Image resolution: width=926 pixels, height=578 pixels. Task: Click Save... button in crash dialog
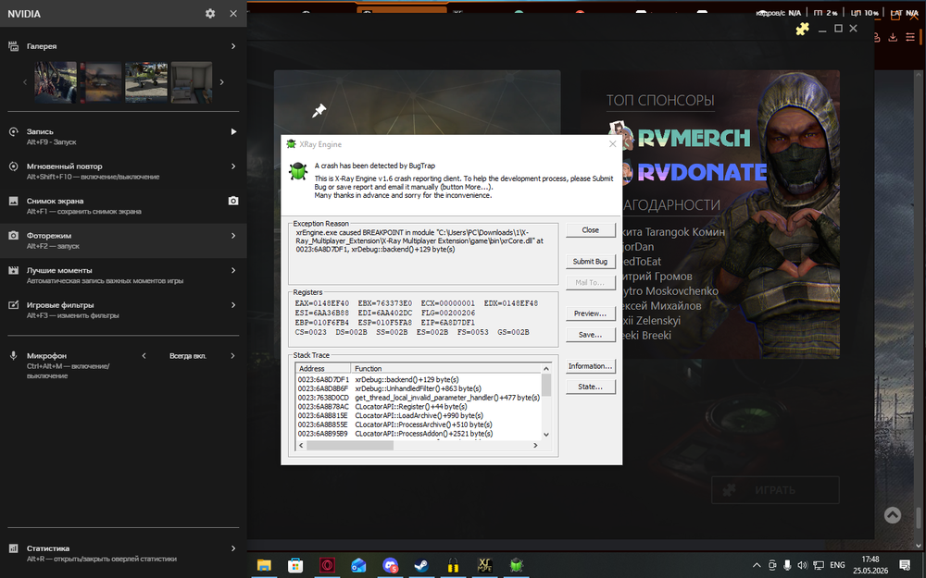[x=590, y=335]
